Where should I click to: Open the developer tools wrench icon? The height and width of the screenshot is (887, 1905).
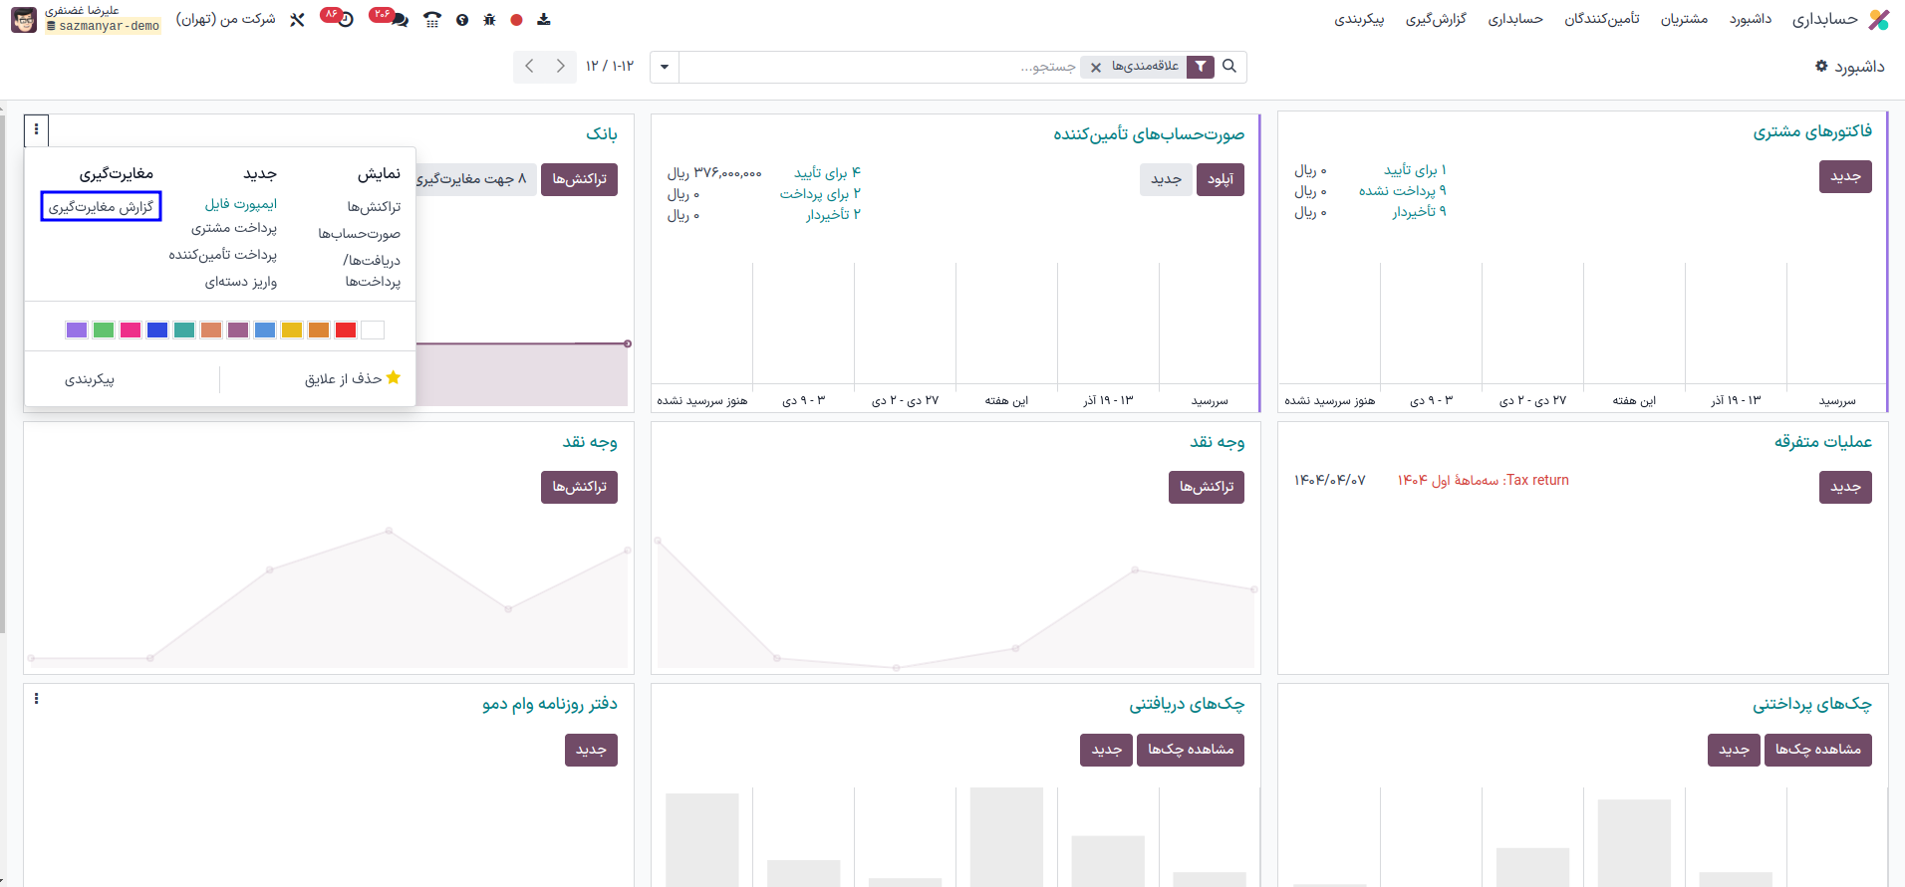coord(297,20)
